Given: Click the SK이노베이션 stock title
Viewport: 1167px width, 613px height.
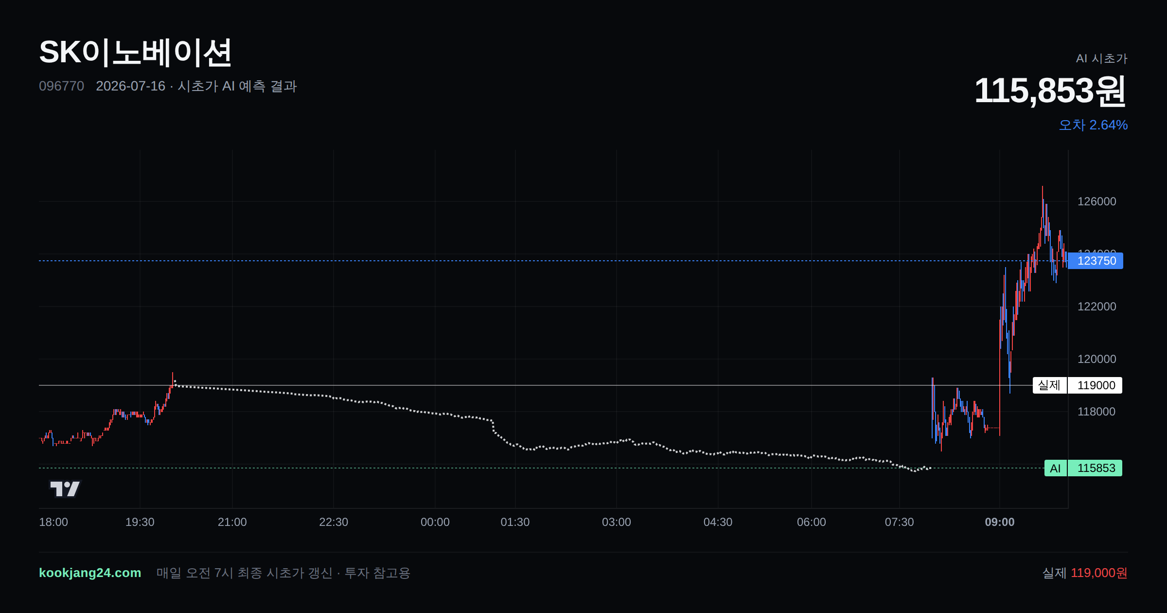Looking at the screenshot, I should pos(136,52).
